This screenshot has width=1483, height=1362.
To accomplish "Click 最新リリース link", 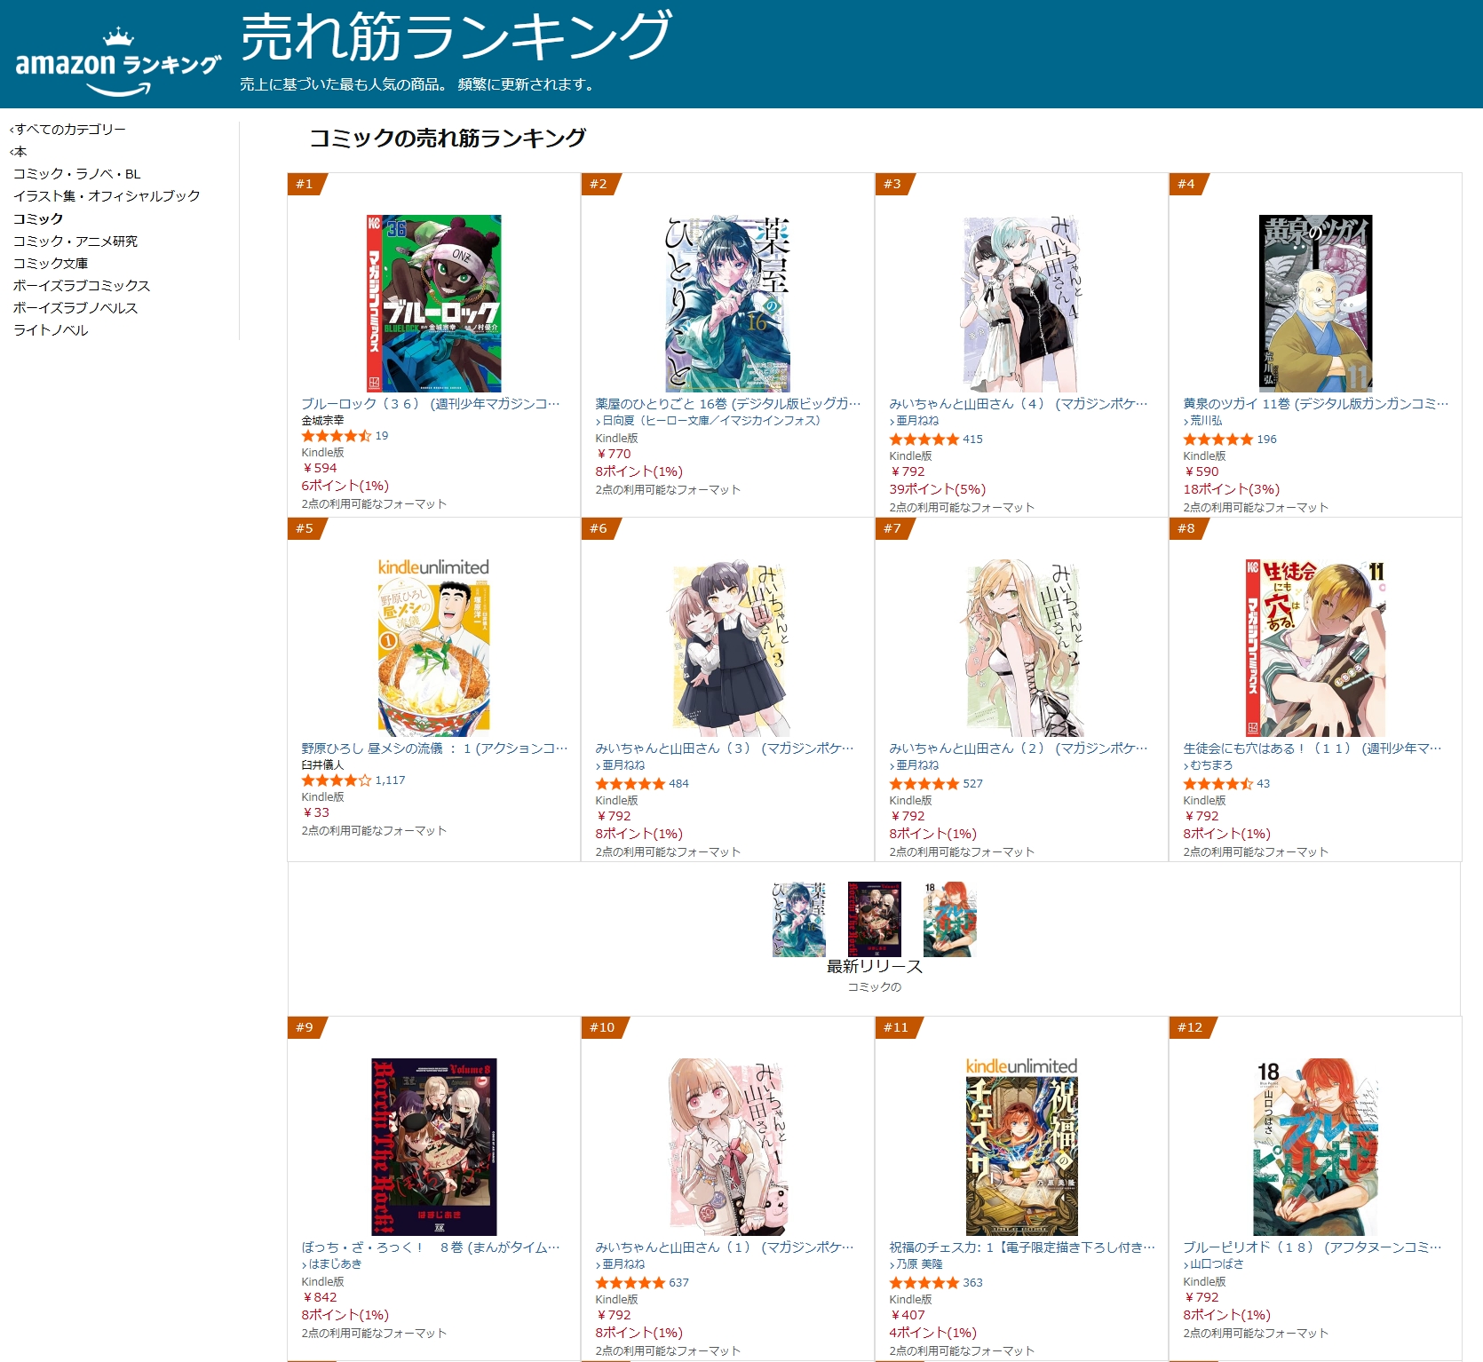I will pyautogui.click(x=875, y=967).
